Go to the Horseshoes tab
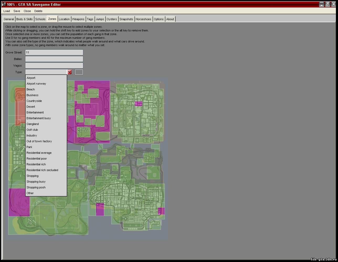The width and height of the screenshot is (338, 262). tap(144, 19)
